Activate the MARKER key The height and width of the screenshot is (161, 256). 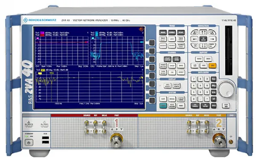point(163,46)
